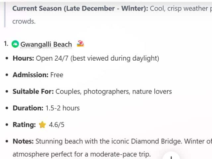Open the Gwangalli Beach link
The image size is (212, 159).
click(x=46, y=44)
